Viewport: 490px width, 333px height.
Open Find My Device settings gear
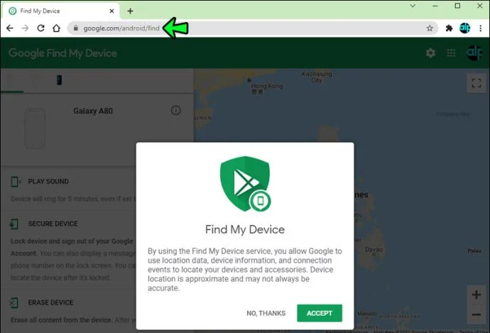[x=431, y=53]
